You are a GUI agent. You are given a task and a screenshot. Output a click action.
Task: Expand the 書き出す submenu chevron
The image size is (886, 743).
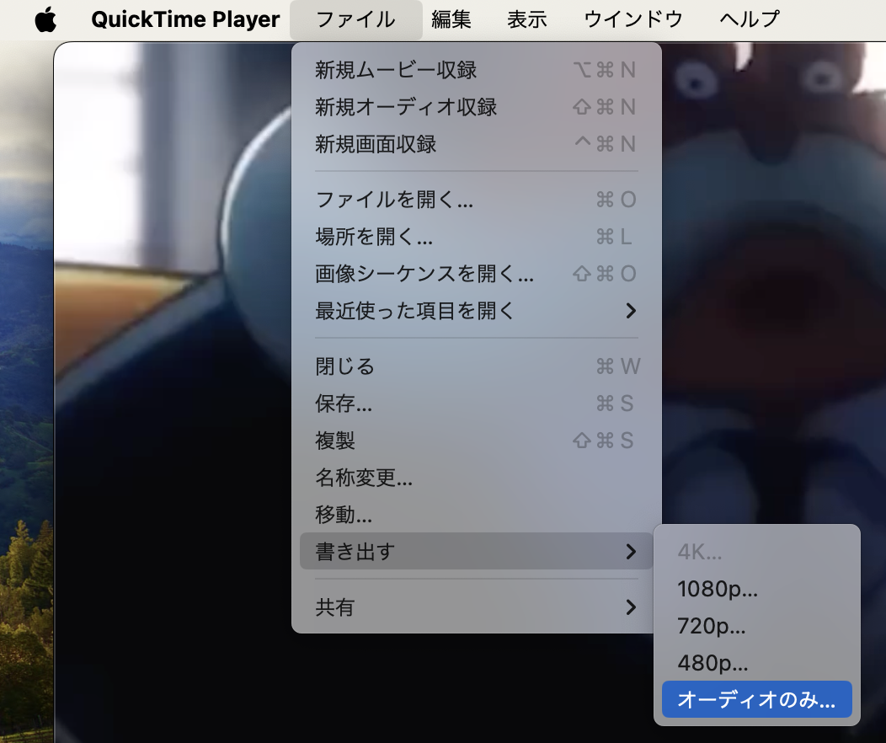click(x=631, y=552)
